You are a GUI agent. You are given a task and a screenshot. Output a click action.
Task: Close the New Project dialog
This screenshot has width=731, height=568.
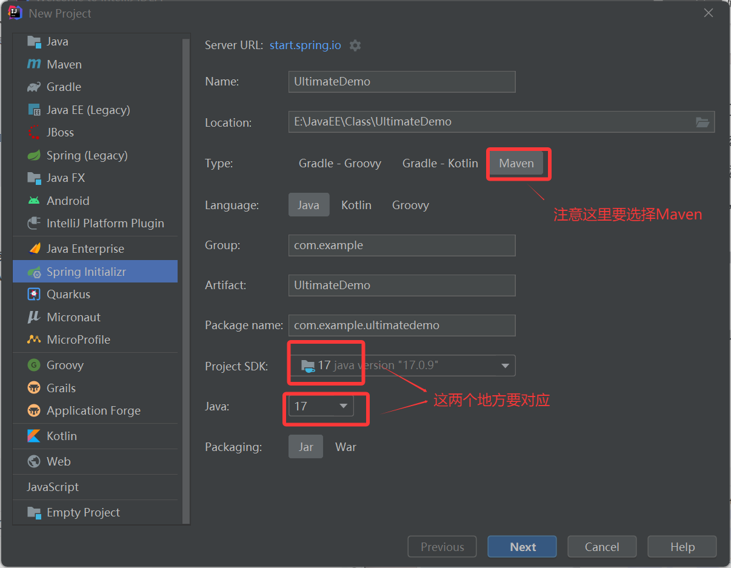tap(709, 13)
